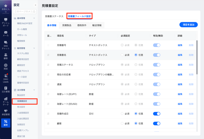
Task: Select 必須 radio for 見積作成日
Action: tap(122, 114)
